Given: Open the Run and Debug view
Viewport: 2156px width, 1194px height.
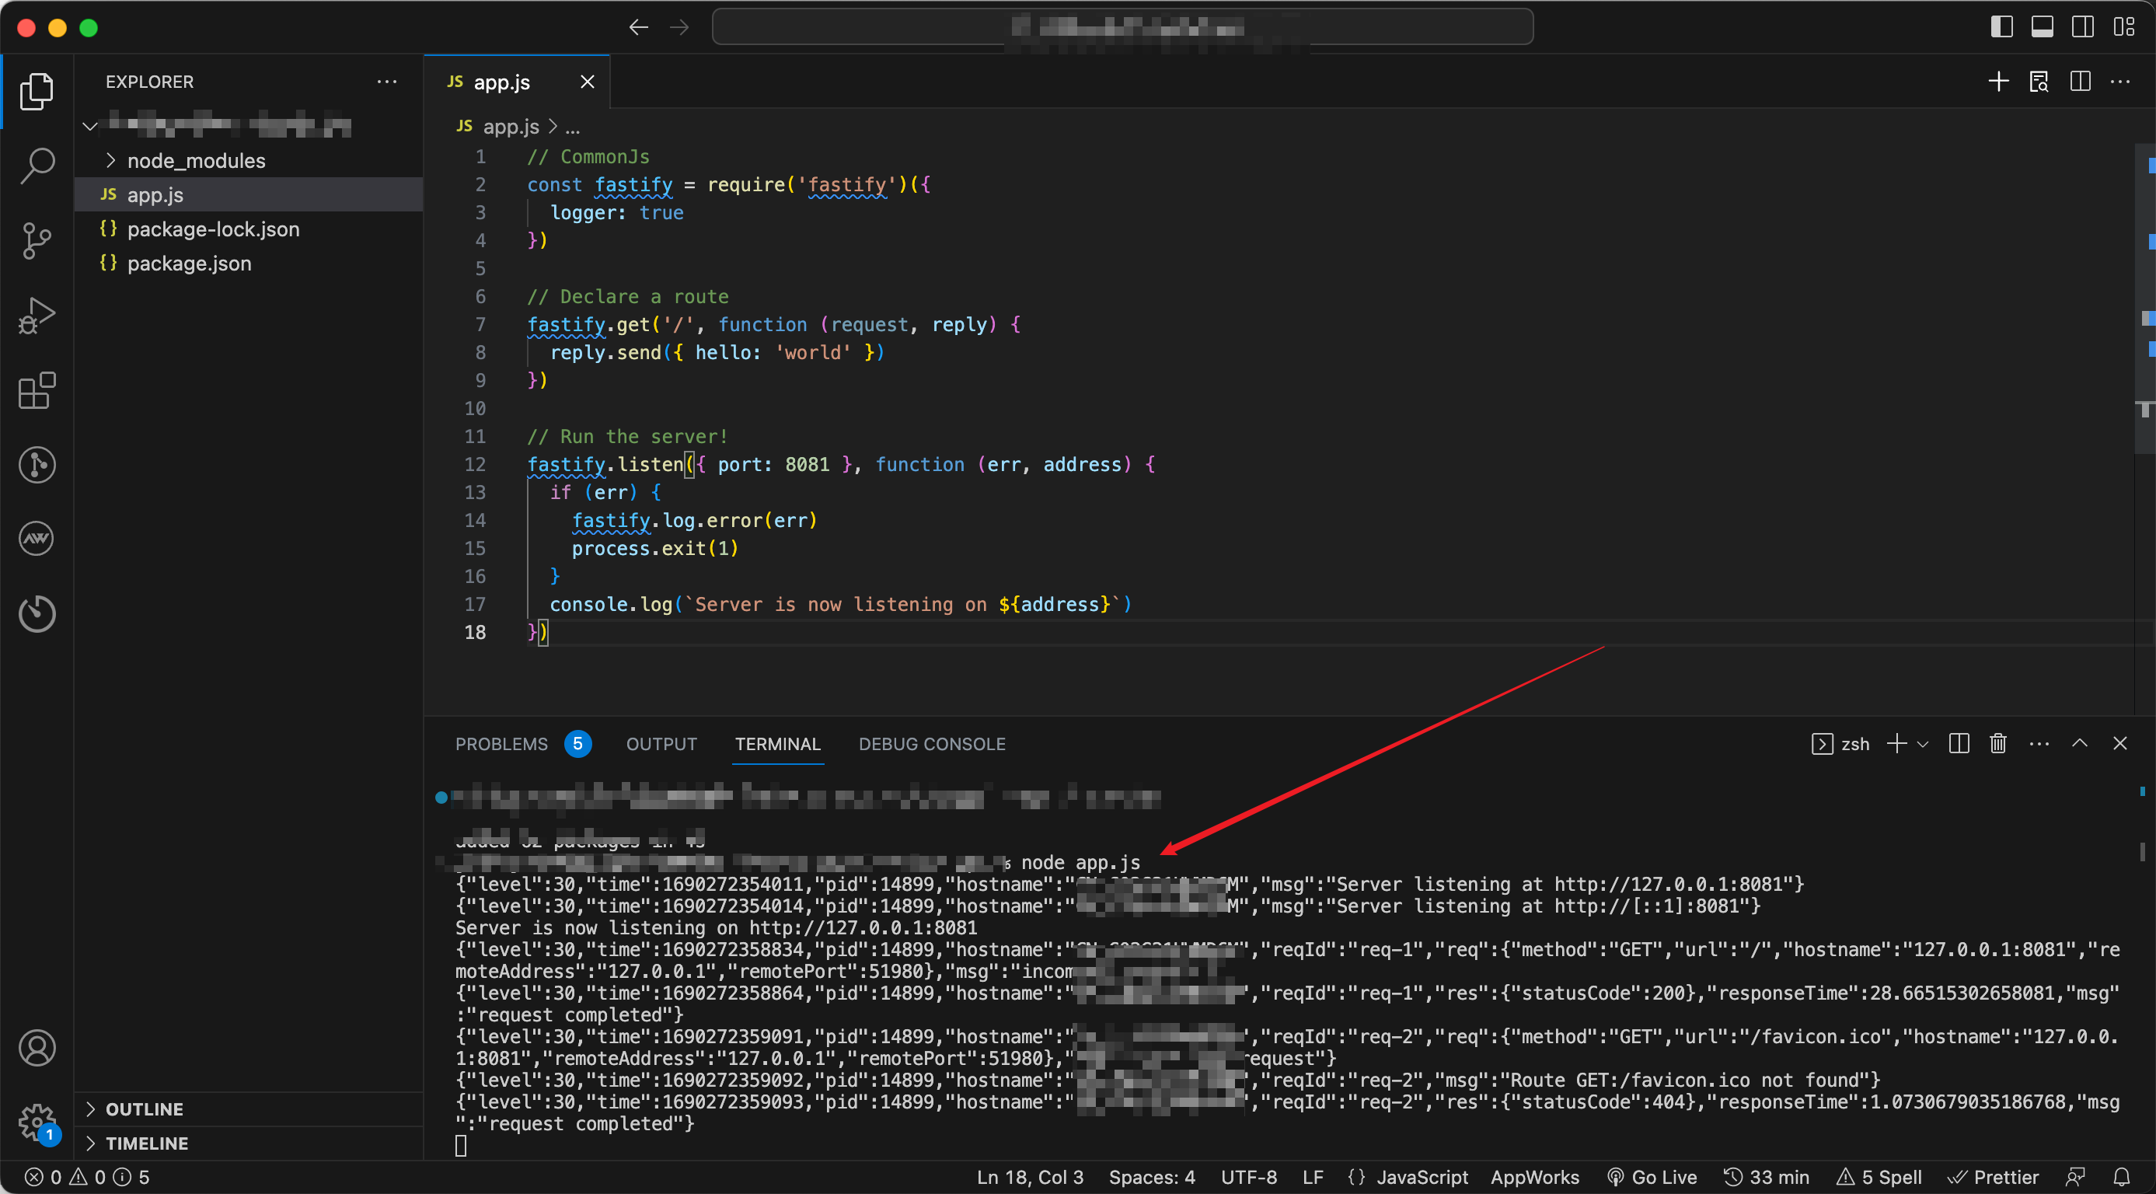Looking at the screenshot, I should pos(37,316).
